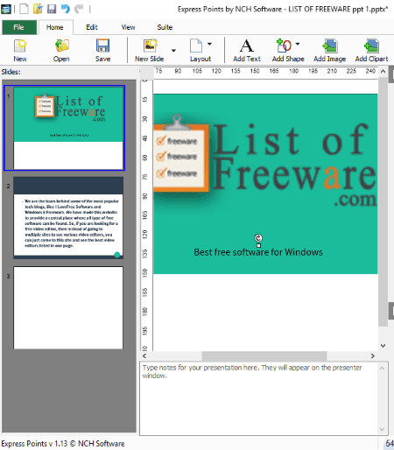Click notes panel scroll up arrow
394x450 pixels.
pos(382,369)
